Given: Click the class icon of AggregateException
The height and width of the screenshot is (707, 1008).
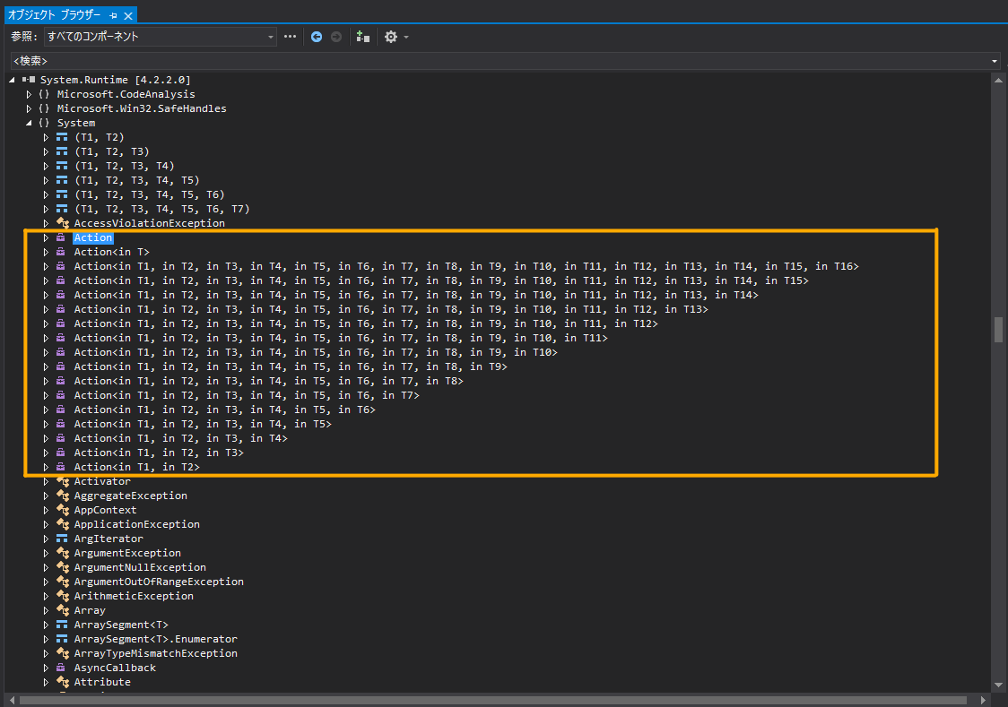Looking at the screenshot, I should 63,496.
